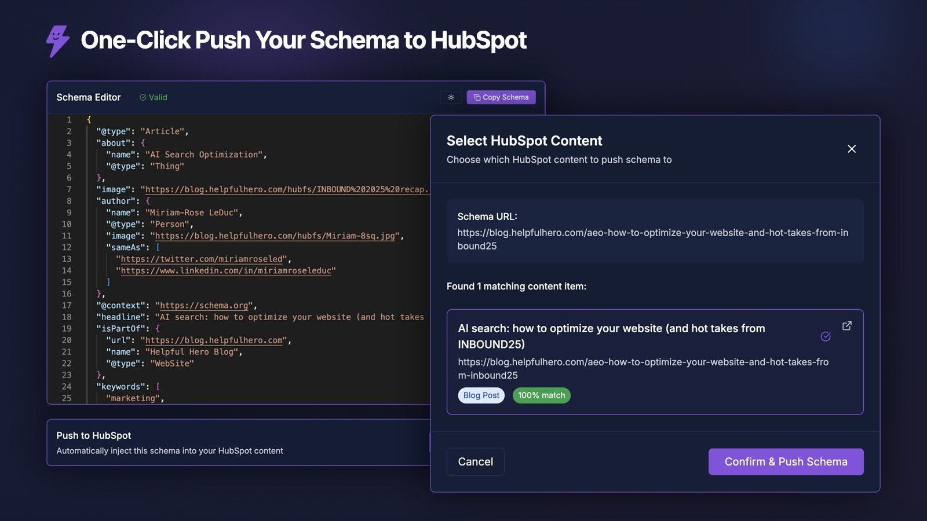Click the Miriam-8sq.jpg image URL
Viewport: 927px width, 521px height.
(x=275, y=236)
